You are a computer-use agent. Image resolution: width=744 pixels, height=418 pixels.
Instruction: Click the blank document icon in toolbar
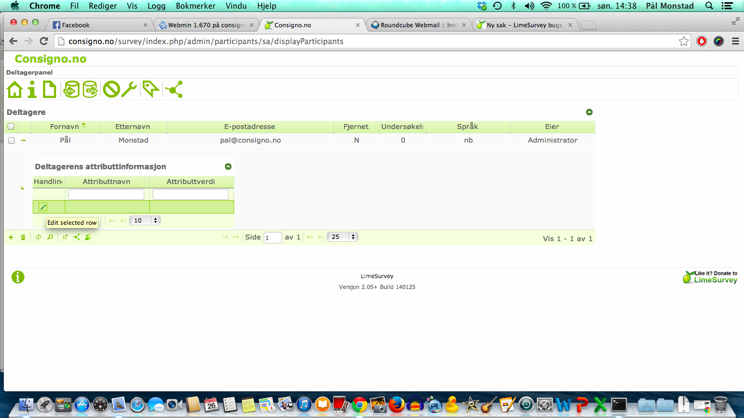50,89
